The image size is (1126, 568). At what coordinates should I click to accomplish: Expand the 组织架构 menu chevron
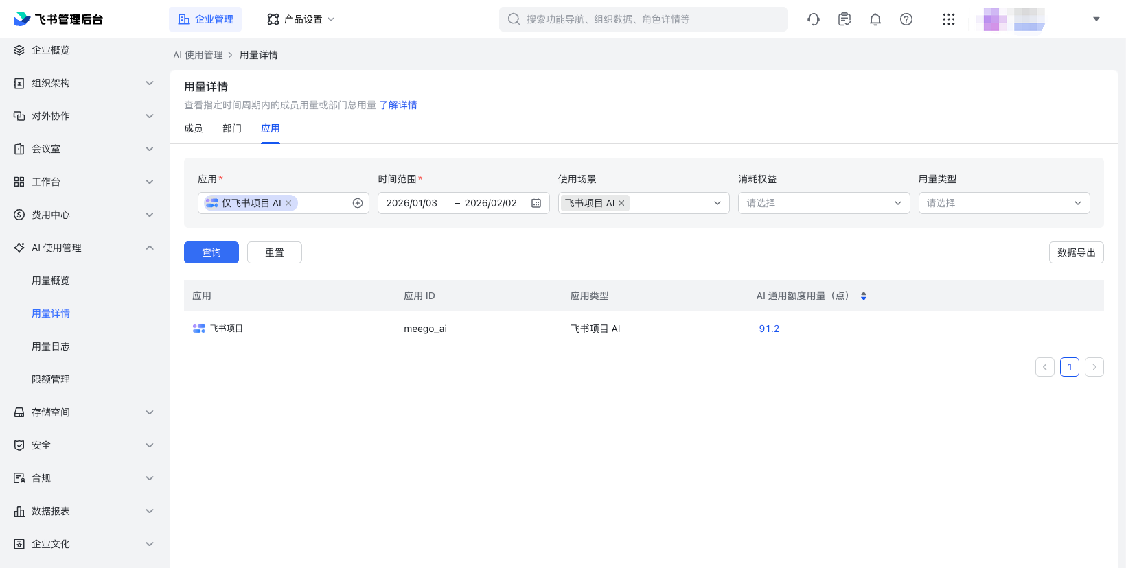click(150, 83)
